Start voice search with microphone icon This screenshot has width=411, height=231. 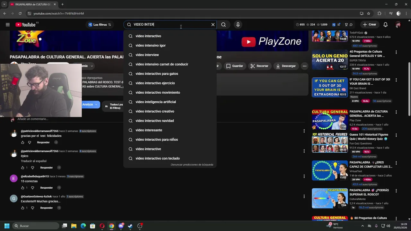tap(238, 25)
